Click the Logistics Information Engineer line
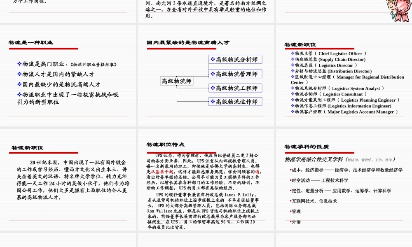This screenshot has width=412, height=247. pyautogui.click(x=341, y=106)
